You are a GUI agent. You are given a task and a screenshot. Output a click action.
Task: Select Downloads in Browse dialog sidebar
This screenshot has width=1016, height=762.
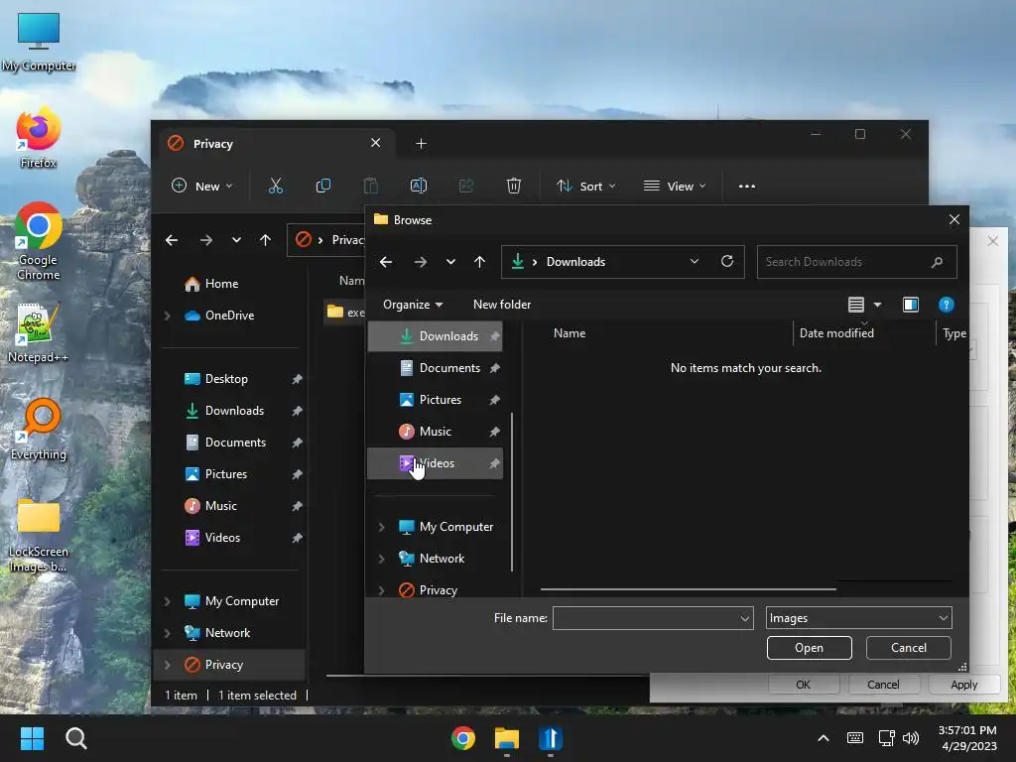click(435, 336)
